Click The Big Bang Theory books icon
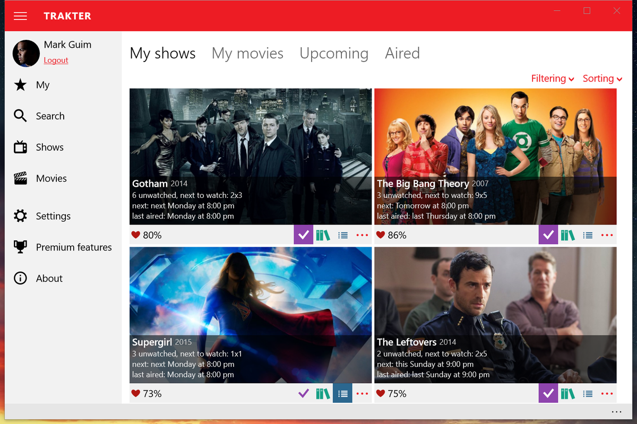The image size is (637, 424). 567,235
